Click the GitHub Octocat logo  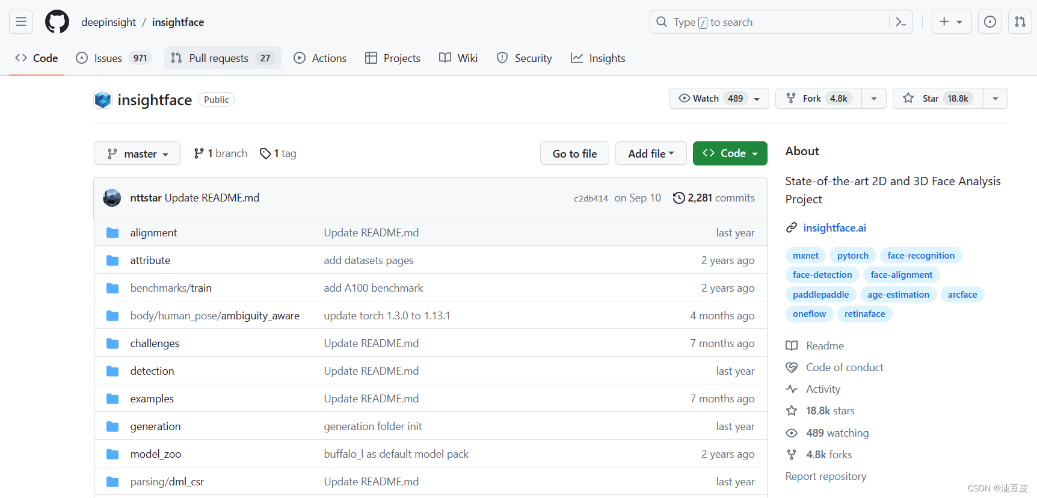click(57, 22)
